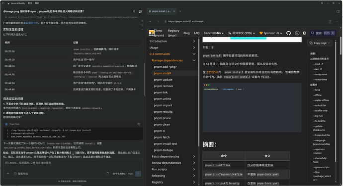The height and width of the screenshot is (186, 343).
Task: Open the FAQ navbar link
Action: (197, 33)
